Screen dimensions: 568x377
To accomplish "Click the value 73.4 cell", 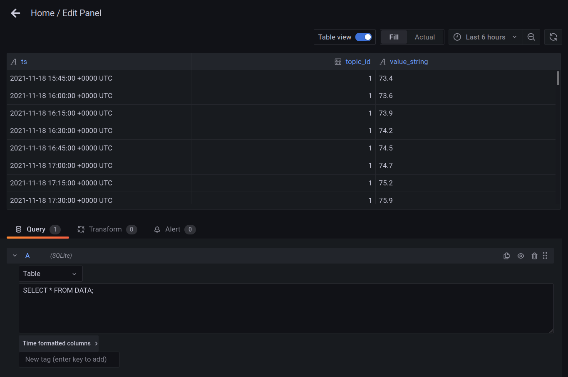I will click(x=465, y=78).
